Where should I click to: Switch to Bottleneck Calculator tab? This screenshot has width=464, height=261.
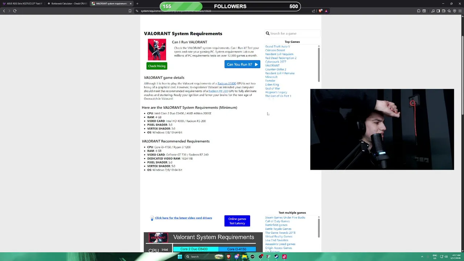click(x=67, y=4)
